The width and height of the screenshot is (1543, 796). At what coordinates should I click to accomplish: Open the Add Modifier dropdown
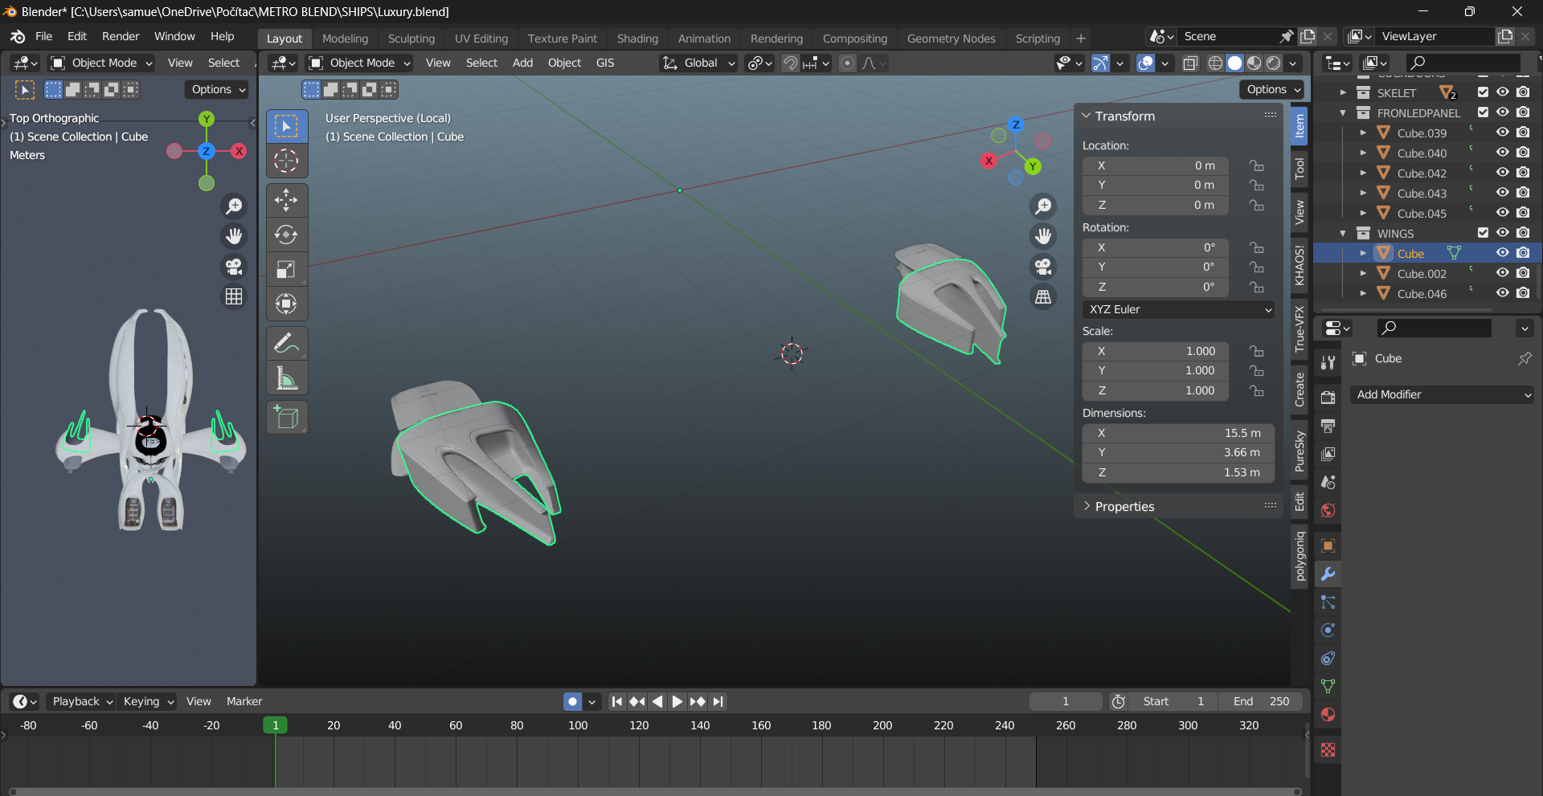pyautogui.click(x=1443, y=394)
